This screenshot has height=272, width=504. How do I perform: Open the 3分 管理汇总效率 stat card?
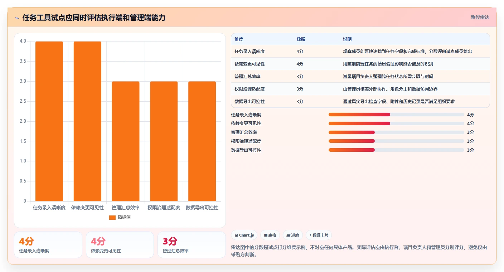coord(192,245)
